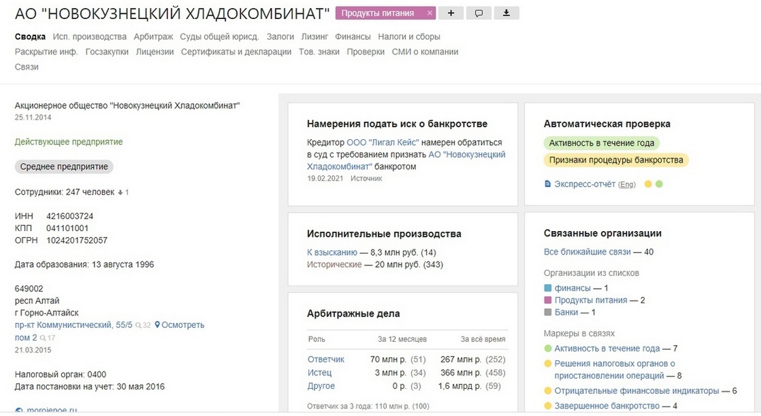Open creditor ООО "Лигал Кейс" link
761x416 pixels.
point(383,142)
